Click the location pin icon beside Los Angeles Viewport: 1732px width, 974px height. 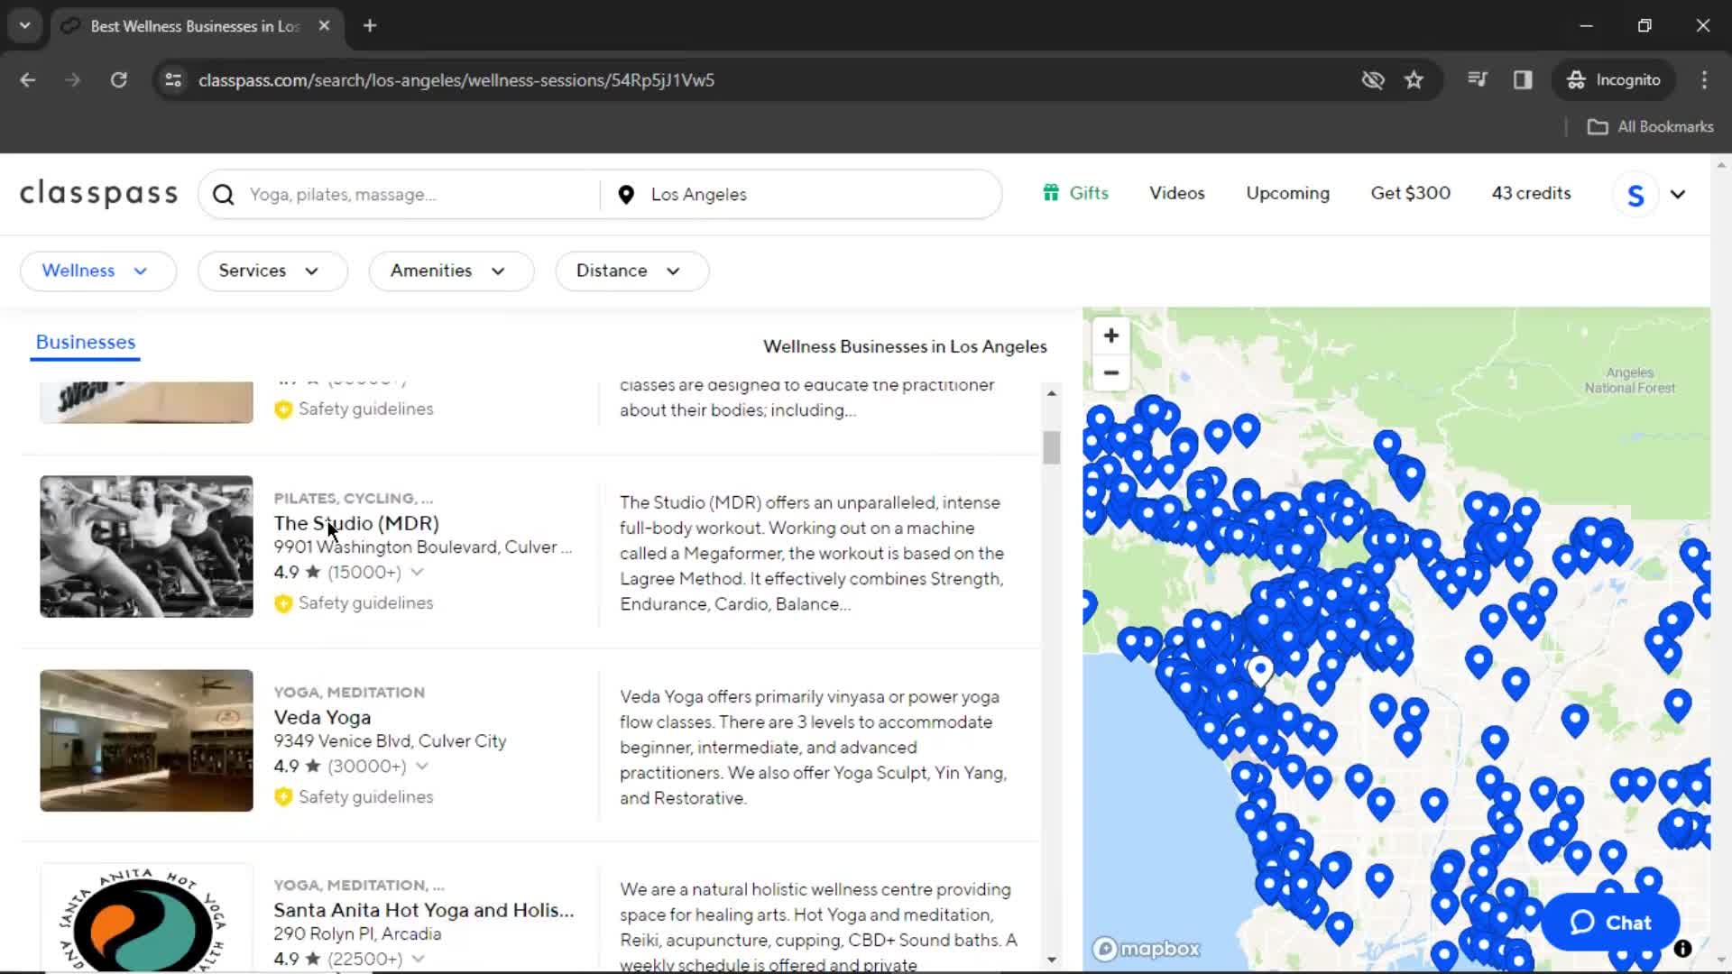(626, 195)
